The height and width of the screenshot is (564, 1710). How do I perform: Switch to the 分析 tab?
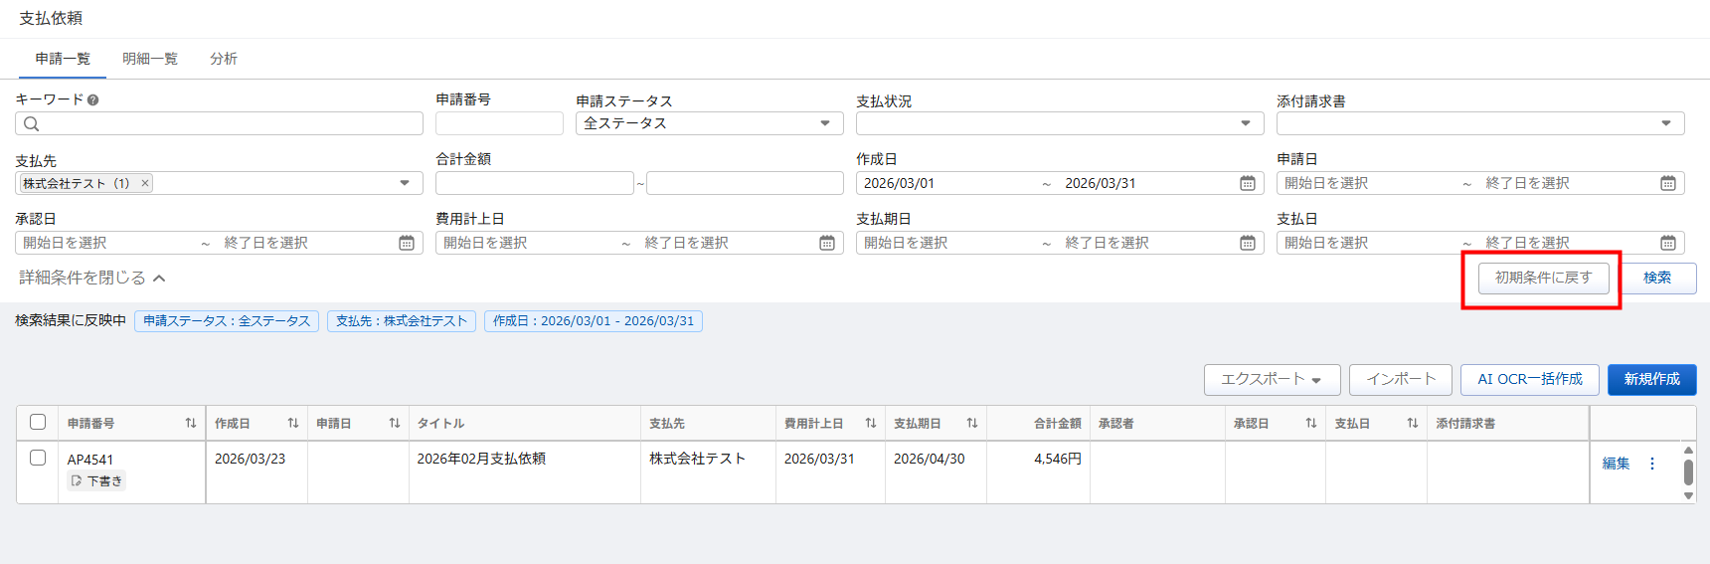[224, 59]
